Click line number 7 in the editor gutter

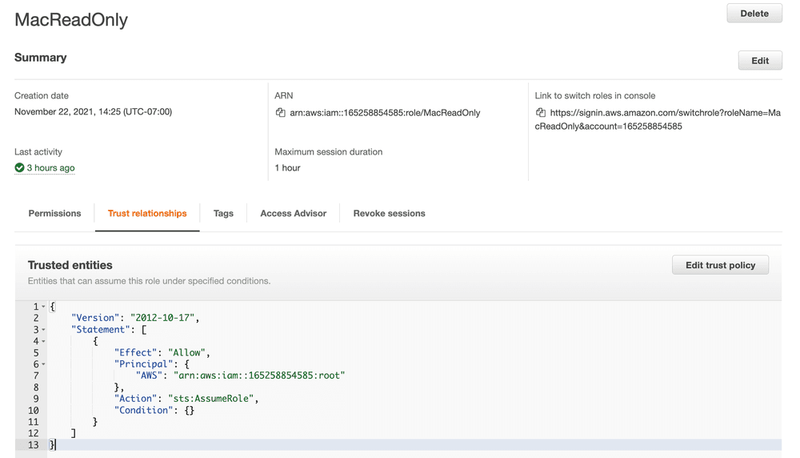click(x=36, y=376)
